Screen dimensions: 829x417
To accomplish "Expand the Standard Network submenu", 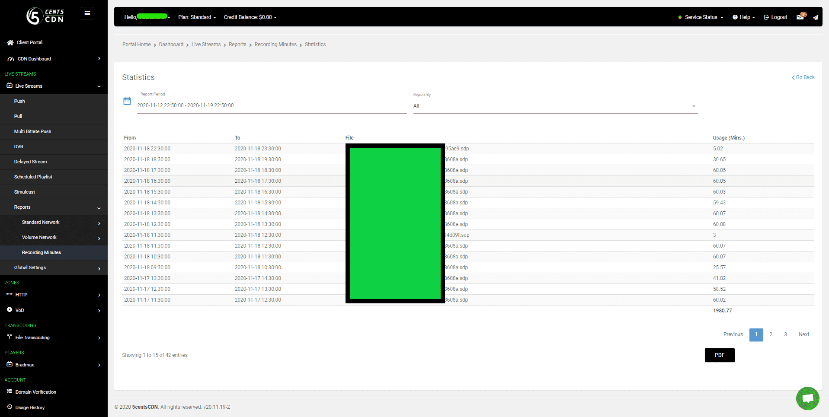I will pos(41,222).
